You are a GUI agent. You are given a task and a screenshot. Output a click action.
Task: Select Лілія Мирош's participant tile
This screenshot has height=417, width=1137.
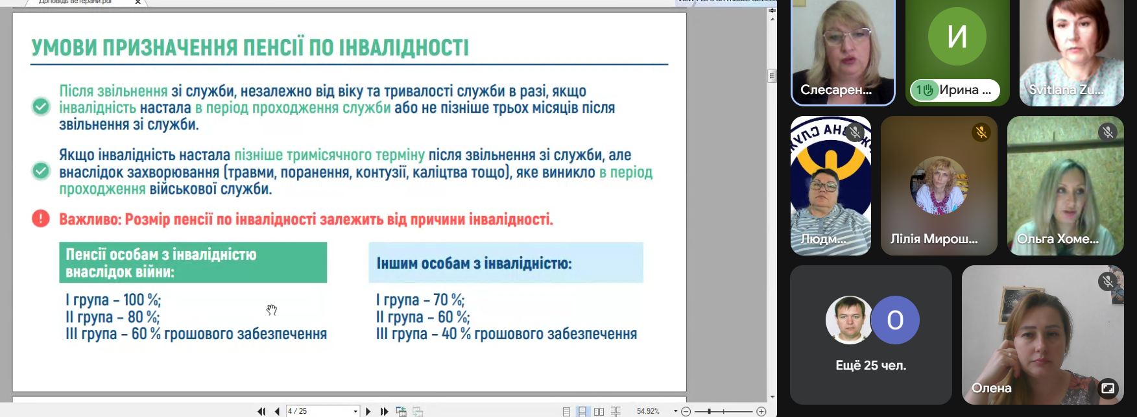pyautogui.click(x=939, y=185)
